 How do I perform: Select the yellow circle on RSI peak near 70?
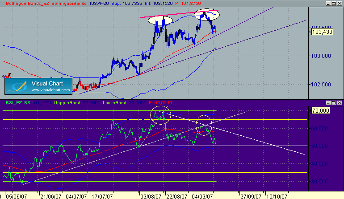click(160, 115)
